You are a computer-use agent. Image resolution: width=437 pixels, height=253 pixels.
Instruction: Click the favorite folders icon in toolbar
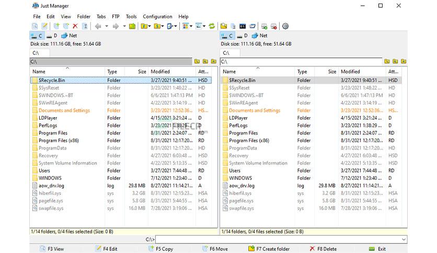click(144, 26)
